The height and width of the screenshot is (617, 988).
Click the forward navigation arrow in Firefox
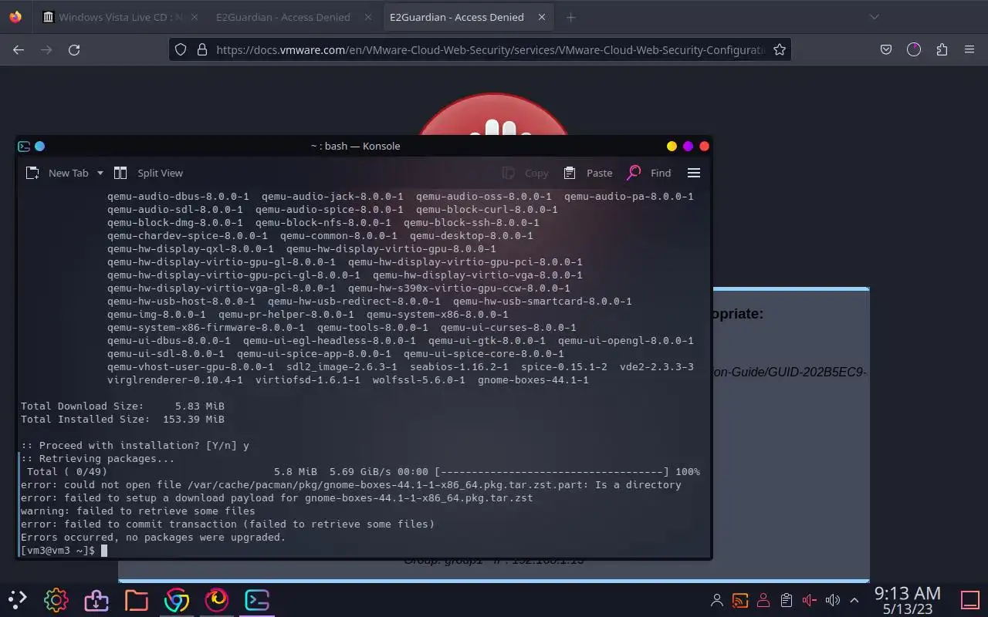[x=46, y=49]
